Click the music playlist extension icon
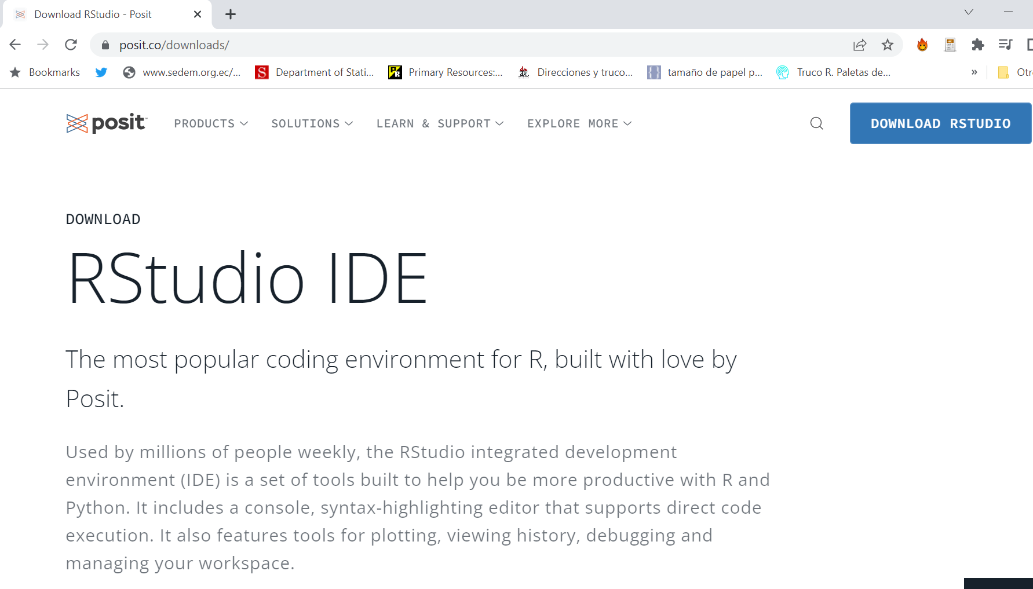This screenshot has height=589, width=1033. [x=1006, y=45]
